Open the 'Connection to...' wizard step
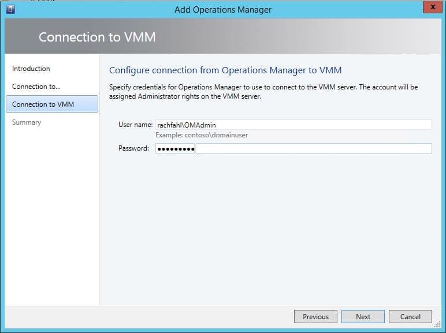The width and height of the screenshot is (446, 333). pyautogui.click(x=36, y=87)
